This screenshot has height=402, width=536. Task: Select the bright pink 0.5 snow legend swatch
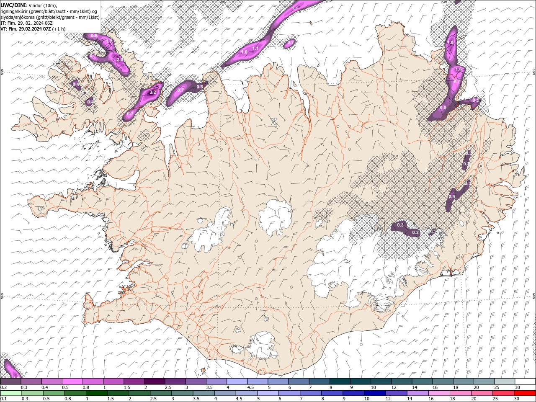(x=72, y=381)
